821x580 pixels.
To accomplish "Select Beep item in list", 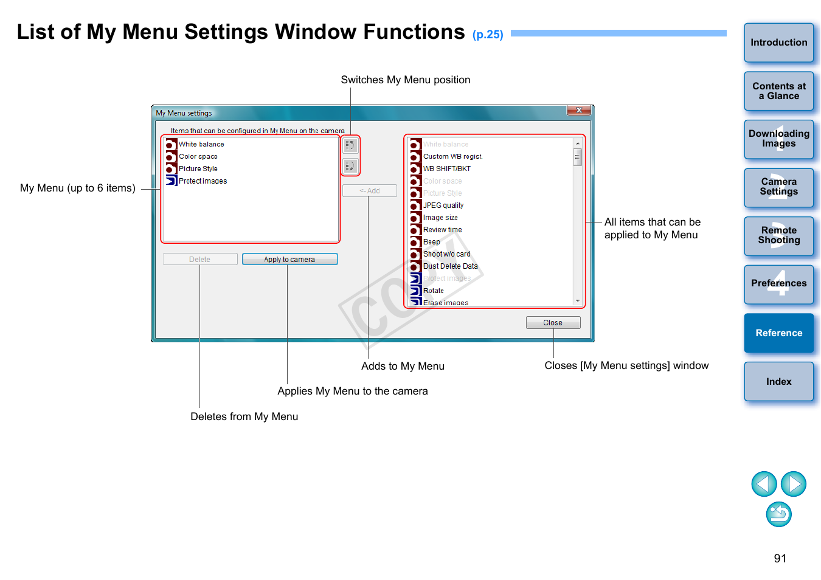I will [x=432, y=242].
